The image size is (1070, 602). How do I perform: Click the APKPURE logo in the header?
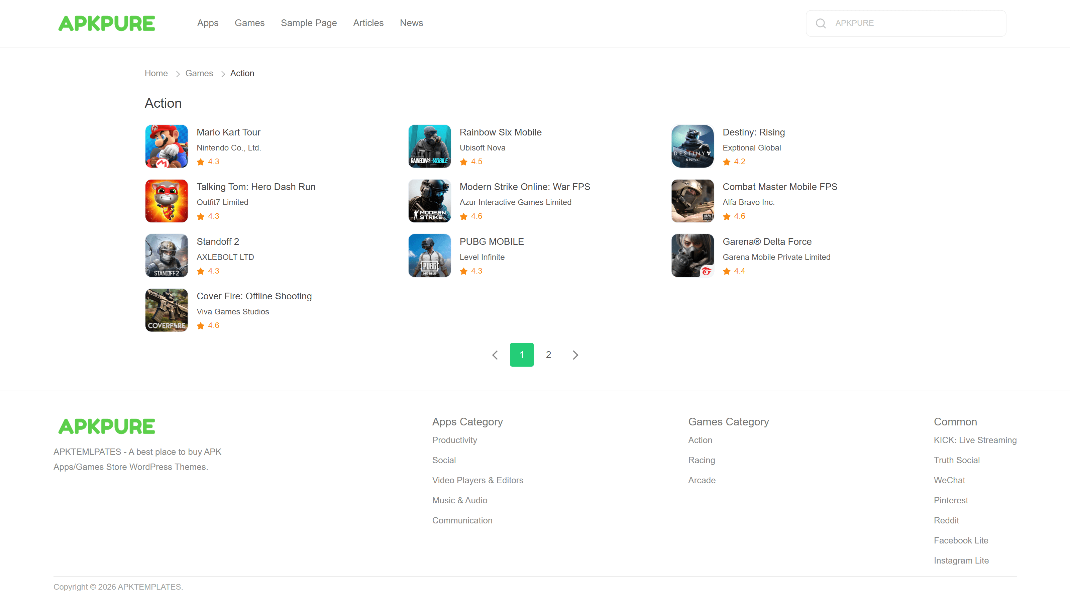pyautogui.click(x=107, y=23)
